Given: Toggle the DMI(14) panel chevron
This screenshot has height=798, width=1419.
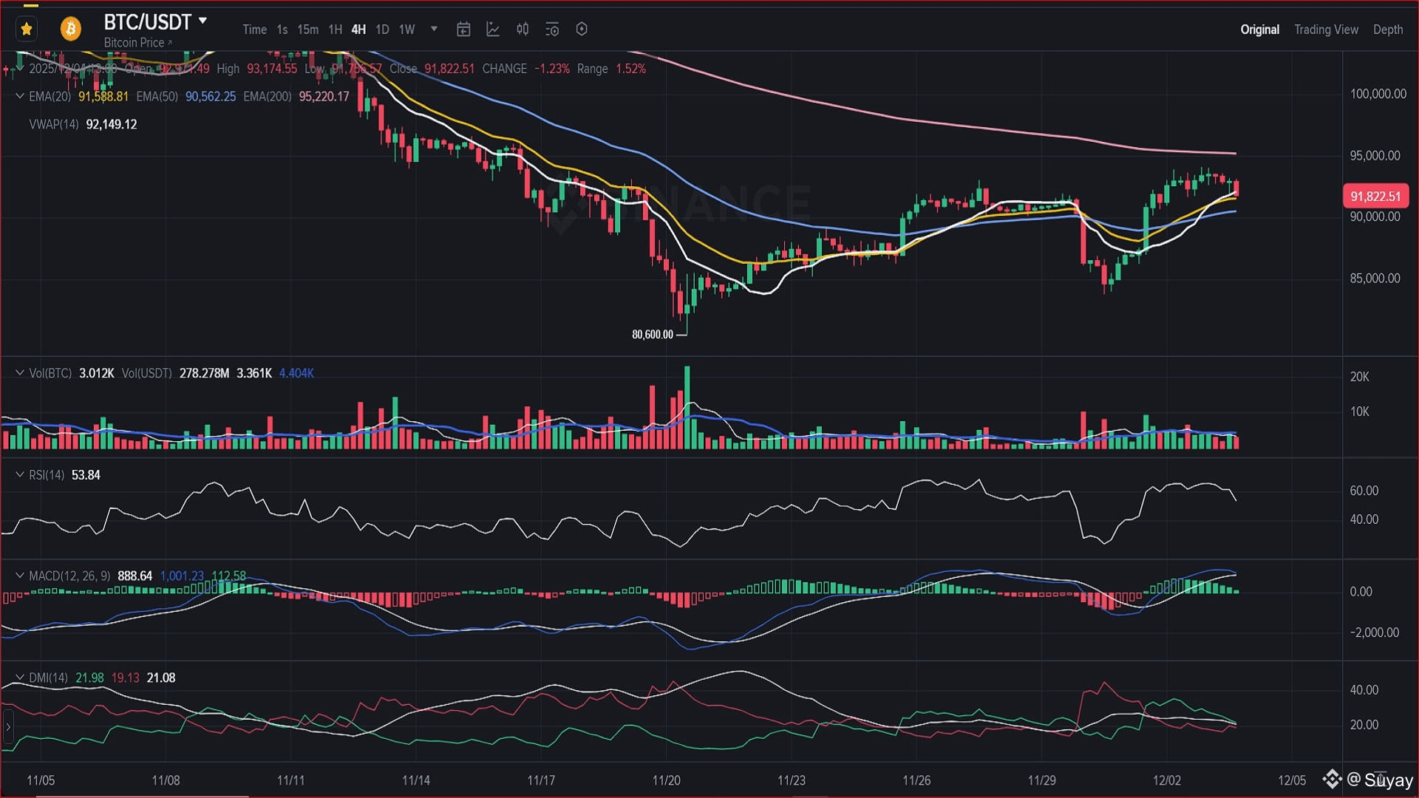Looking at the screenshot, I should 20,678.
